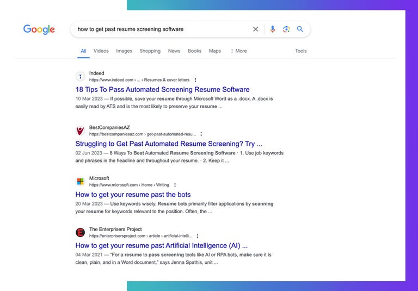This screenshot has width=418, height=291.
Task: Click the BestCompaniesAZ favicon
Action: point(80,131)
